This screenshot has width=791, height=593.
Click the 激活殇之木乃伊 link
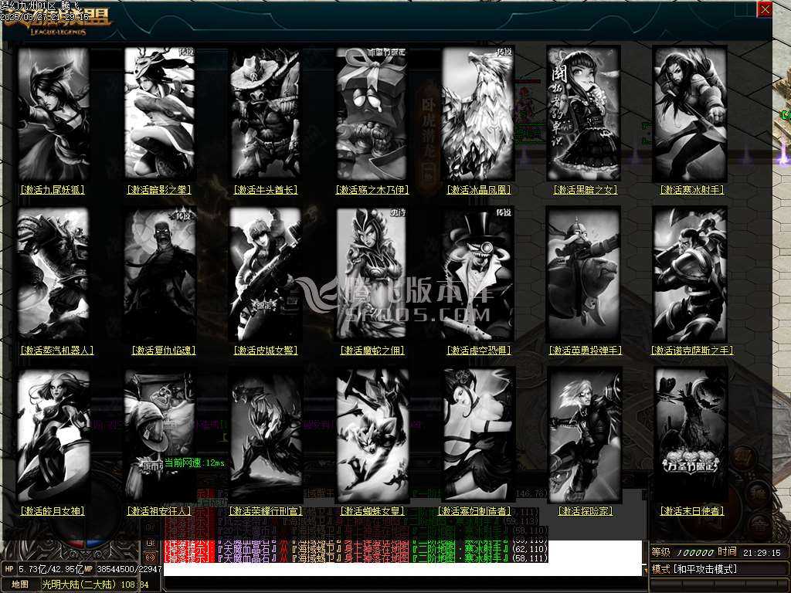(x=372, y=190)
